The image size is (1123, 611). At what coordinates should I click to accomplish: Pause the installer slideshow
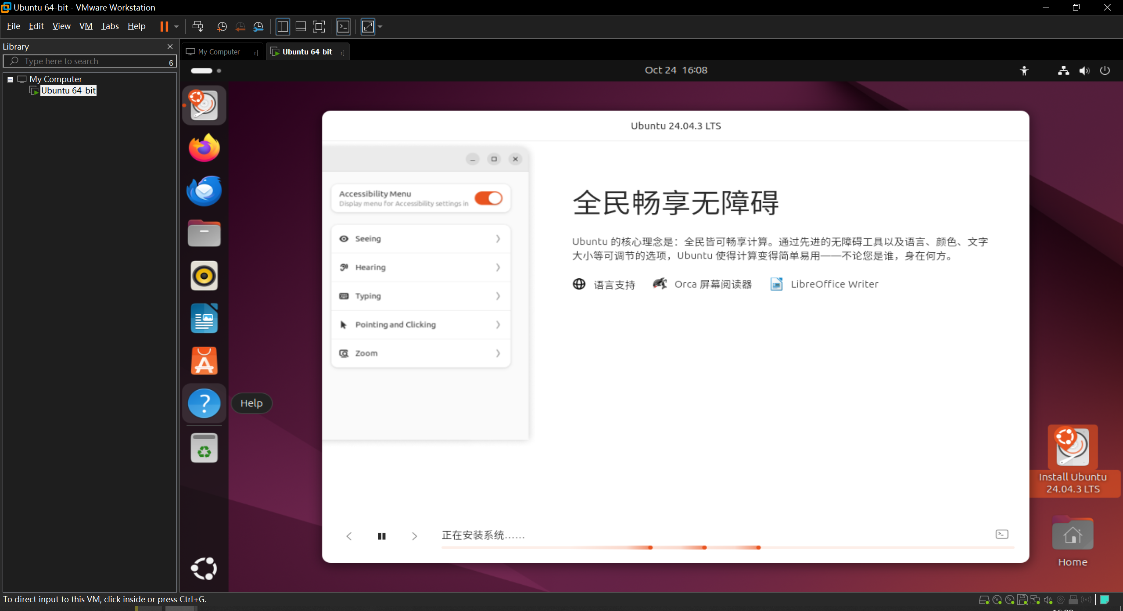click(x=381, y=536)
